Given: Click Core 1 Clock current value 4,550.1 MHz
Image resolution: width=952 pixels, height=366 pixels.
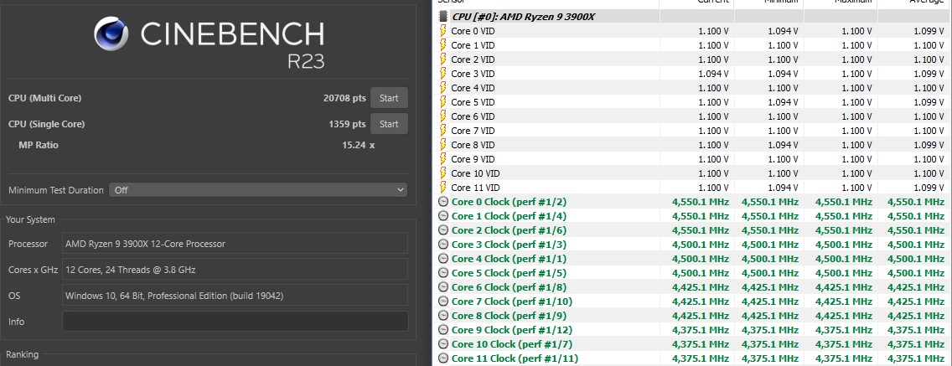Looking at the screenshot, I should tap(700, 216).
